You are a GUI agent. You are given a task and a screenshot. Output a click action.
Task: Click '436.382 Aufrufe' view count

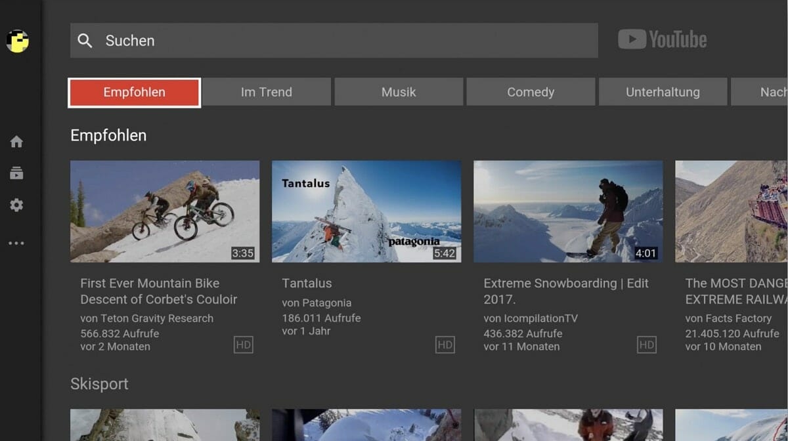point(523,333)
